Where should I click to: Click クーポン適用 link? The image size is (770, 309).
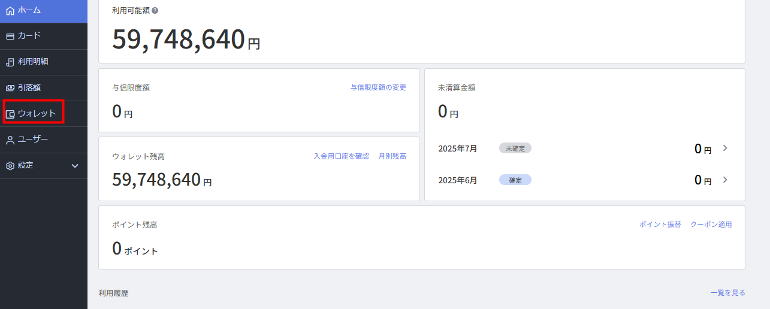pyautogui.click(x=711, y=225)
